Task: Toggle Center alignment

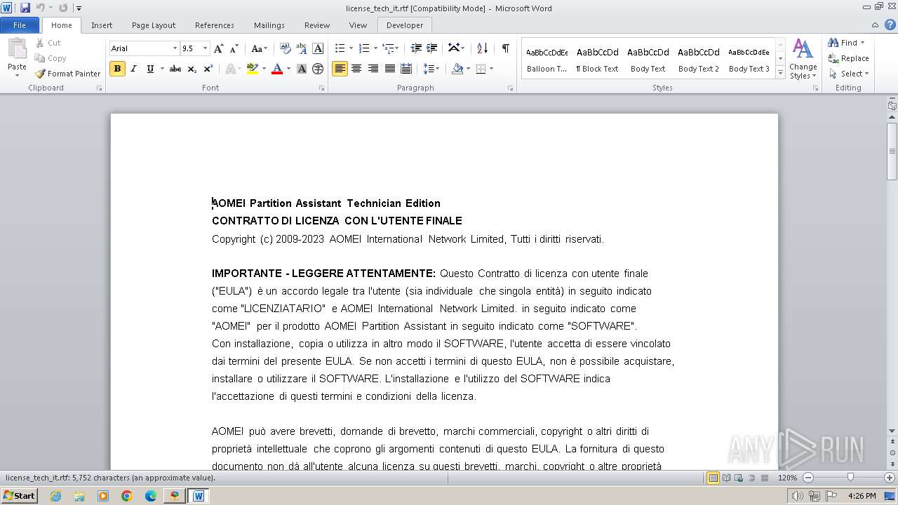Action: [356, 69]
